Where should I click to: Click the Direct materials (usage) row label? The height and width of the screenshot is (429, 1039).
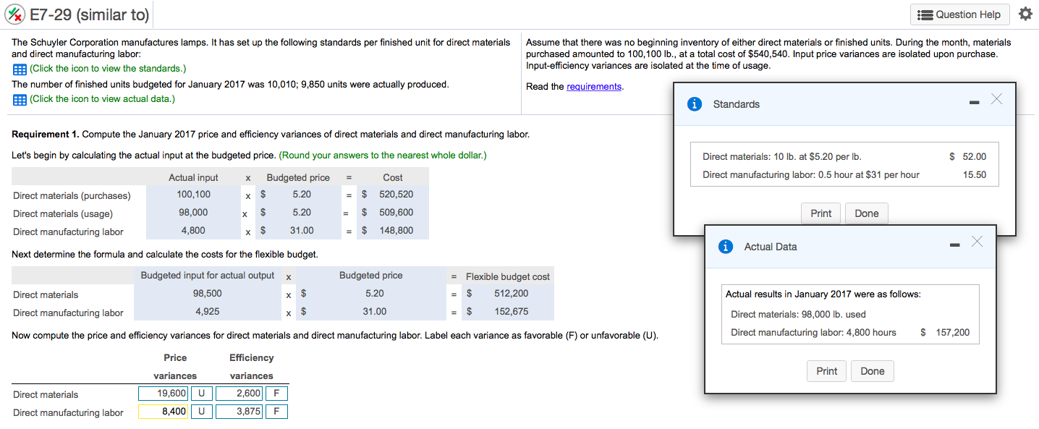pyautogui.click(x=62, y=213)
